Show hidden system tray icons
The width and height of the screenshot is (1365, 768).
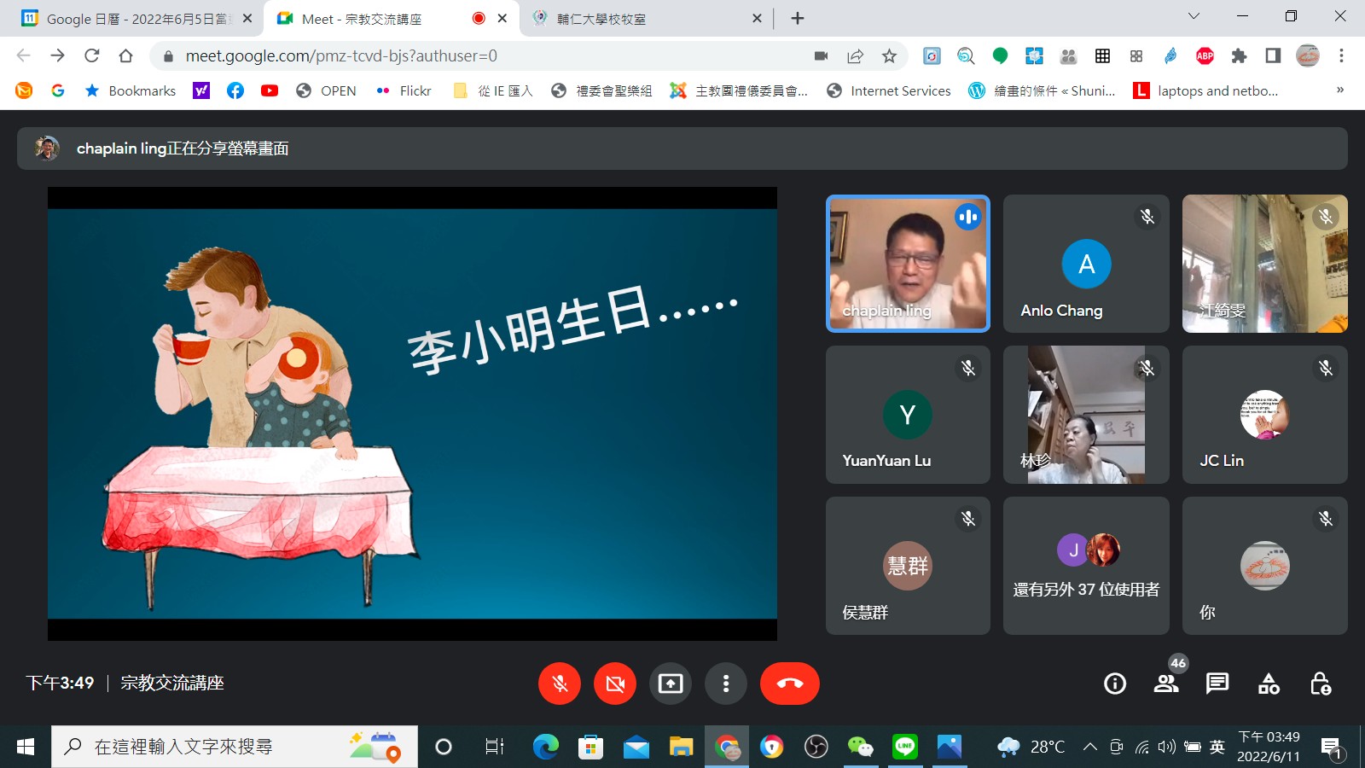click(x=1089, y=748)
